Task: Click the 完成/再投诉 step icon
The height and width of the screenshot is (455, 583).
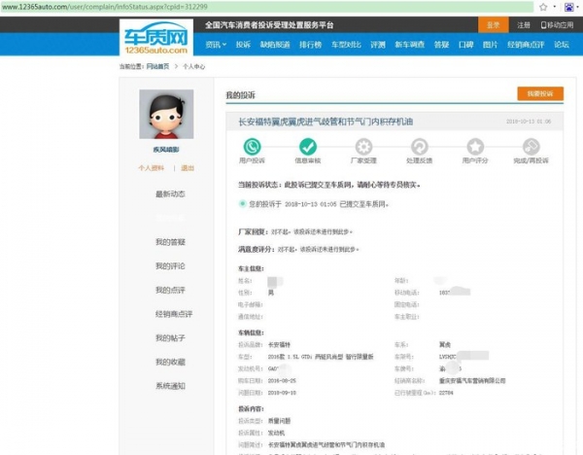Action: click(x=531, y=147)
